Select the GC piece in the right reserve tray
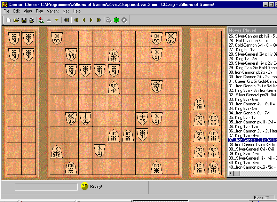Screen dimensions: 277x202 pyautogui.click(x=213, y=168)
